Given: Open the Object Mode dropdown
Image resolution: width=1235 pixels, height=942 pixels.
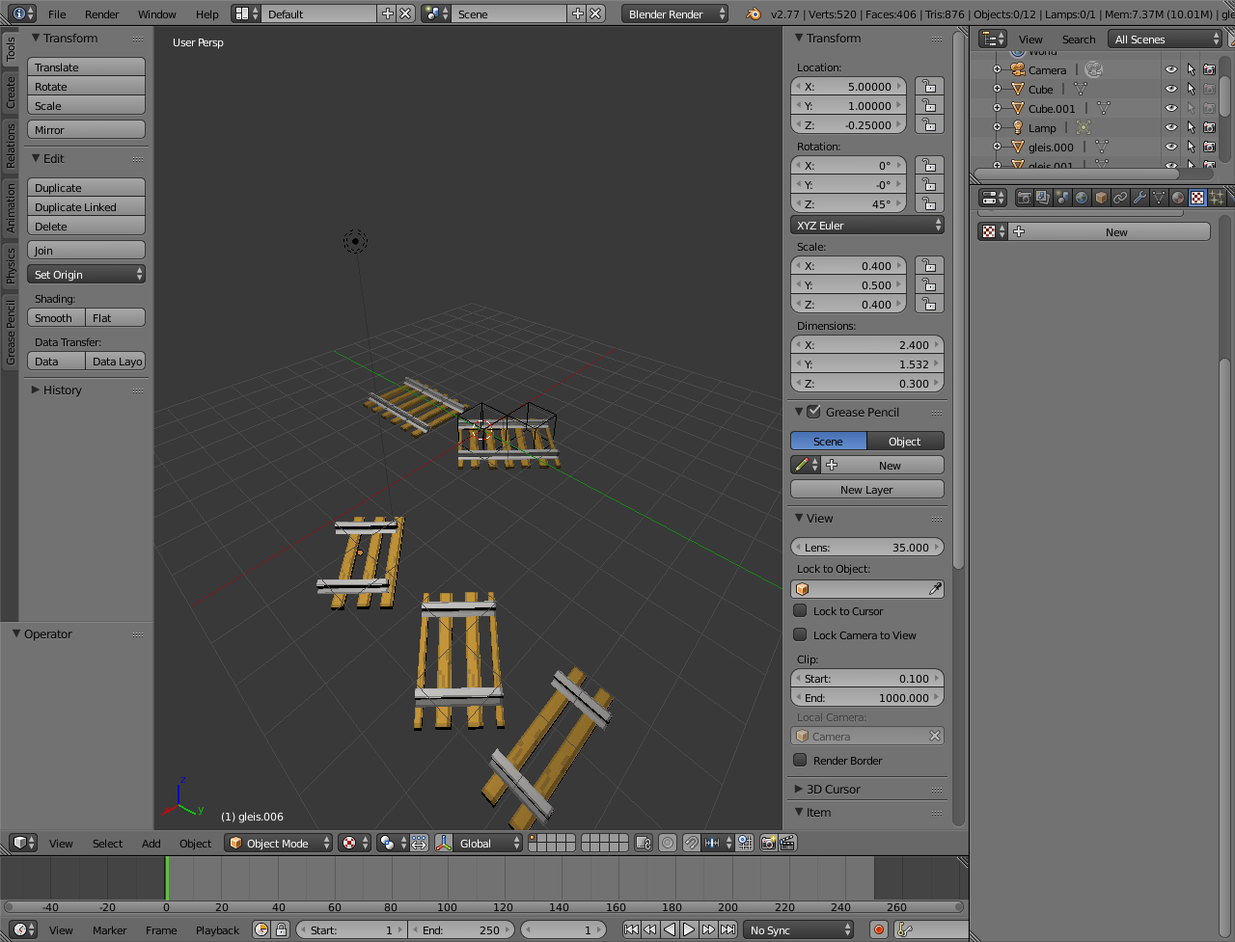Looking at the screenshot, I should tap(278, 843).
